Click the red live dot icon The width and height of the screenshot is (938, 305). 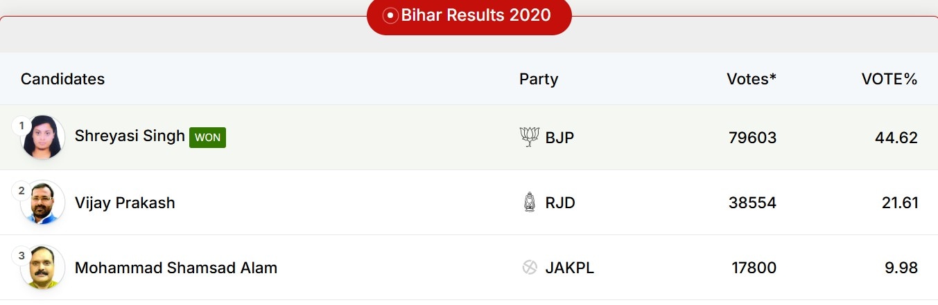tap(390, 15)
